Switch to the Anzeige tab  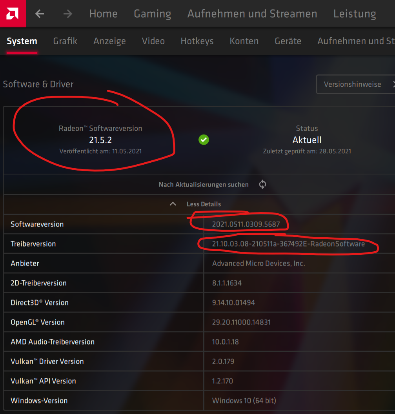(109, 41)
